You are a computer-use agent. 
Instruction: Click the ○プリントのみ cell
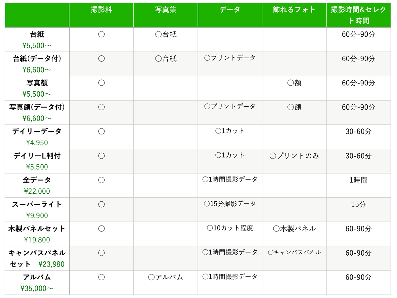click(294, 156)
